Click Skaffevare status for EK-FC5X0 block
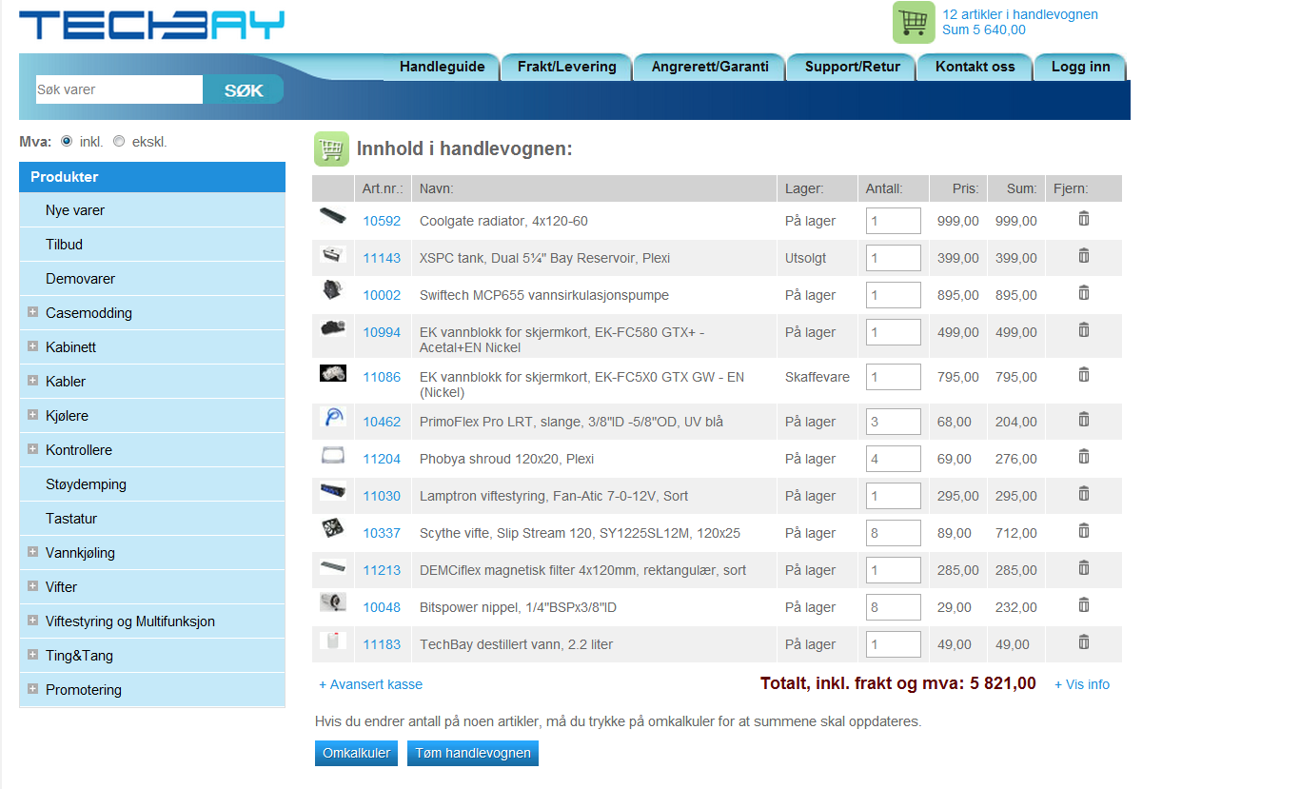Viewport: 1300px width, 789px height. point(817,377)
